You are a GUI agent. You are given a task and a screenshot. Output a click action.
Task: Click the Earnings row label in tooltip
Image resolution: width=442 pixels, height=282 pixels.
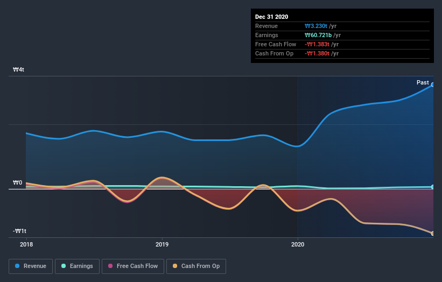(266, 35)
